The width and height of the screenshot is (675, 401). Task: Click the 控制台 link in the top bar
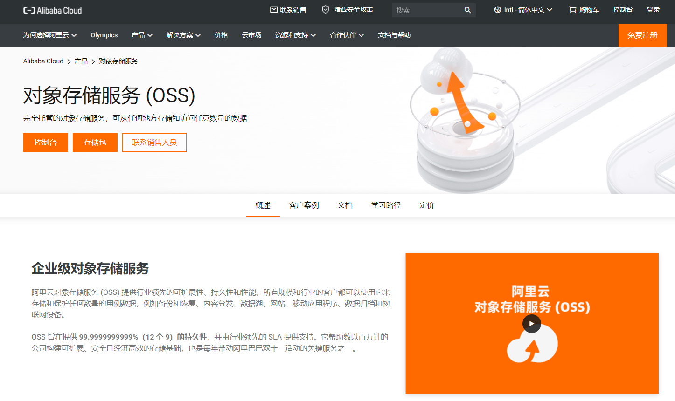pyautogui.click(x=623, y=9)
